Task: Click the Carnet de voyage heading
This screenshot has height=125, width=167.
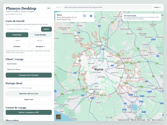Action: click(16, 108)
